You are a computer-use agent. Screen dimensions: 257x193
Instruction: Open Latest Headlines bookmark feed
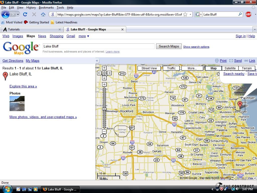pyautogui.click(x=64, y=22)
